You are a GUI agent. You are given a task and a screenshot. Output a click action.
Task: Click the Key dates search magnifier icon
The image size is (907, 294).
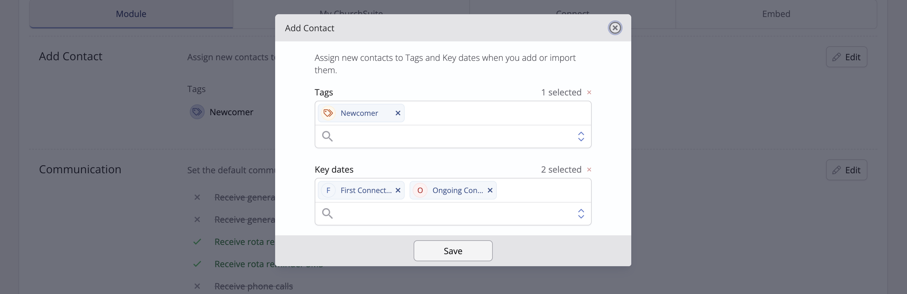(327, 213)
